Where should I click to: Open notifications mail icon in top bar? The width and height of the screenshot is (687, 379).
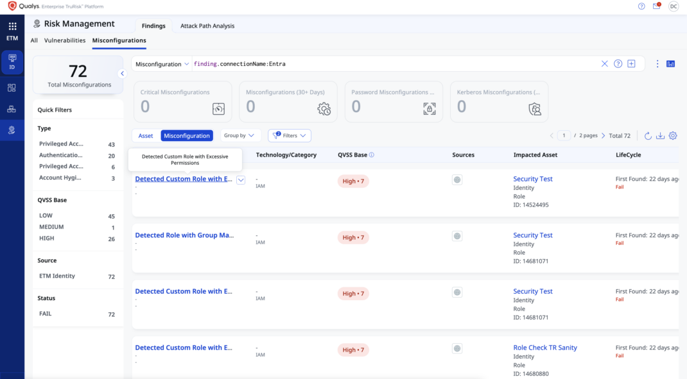657,6
